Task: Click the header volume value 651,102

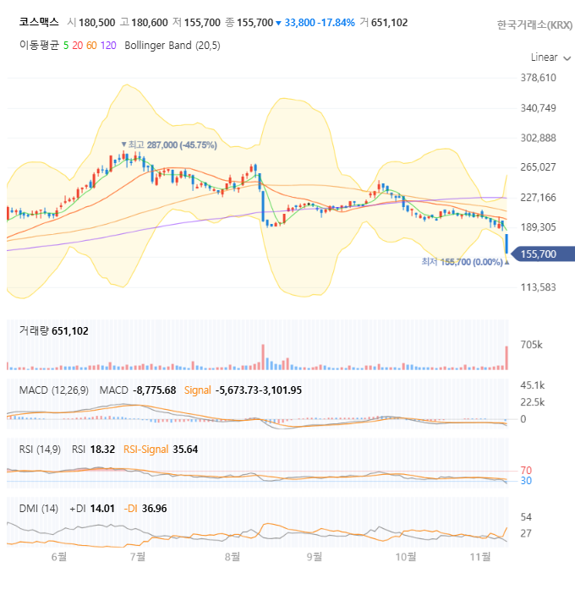Action: coord(389,23)
